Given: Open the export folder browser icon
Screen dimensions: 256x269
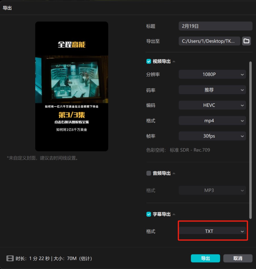Looking at the screenshot, I should pyautogui.click(x=246, y=41).
